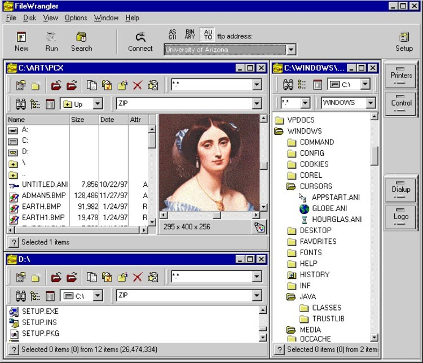Screen dimensions: 423x363
Task: Click palette icon beside image dimensions
Action: pyautogui.click(x=260, y=228)
